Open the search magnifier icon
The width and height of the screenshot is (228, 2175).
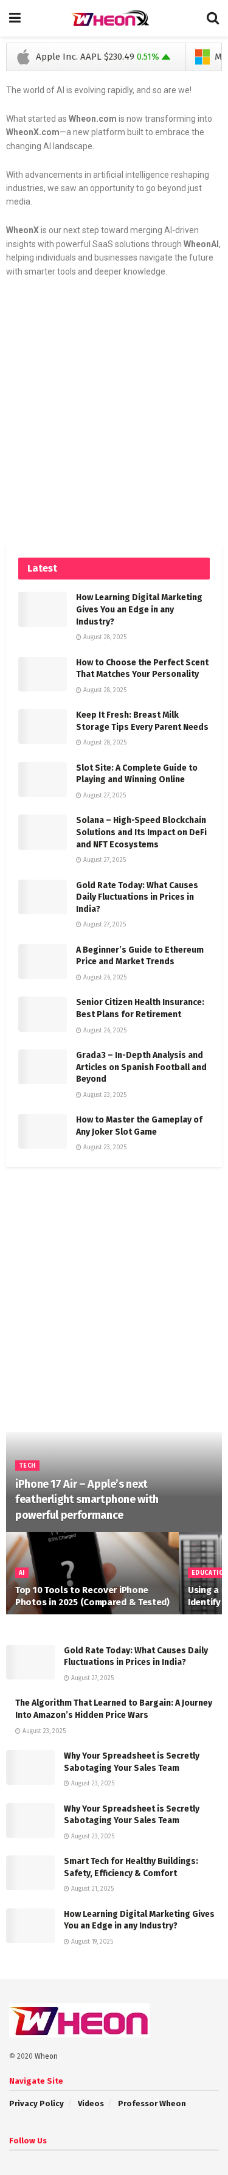(x=213, y=18)
